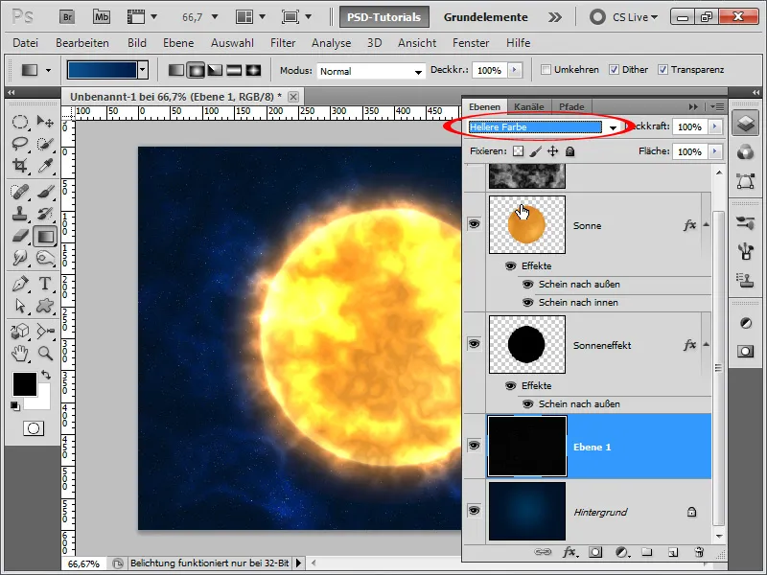Select the History Brush tool
This screenshot has width=767, height=575.
coord(45,214)
